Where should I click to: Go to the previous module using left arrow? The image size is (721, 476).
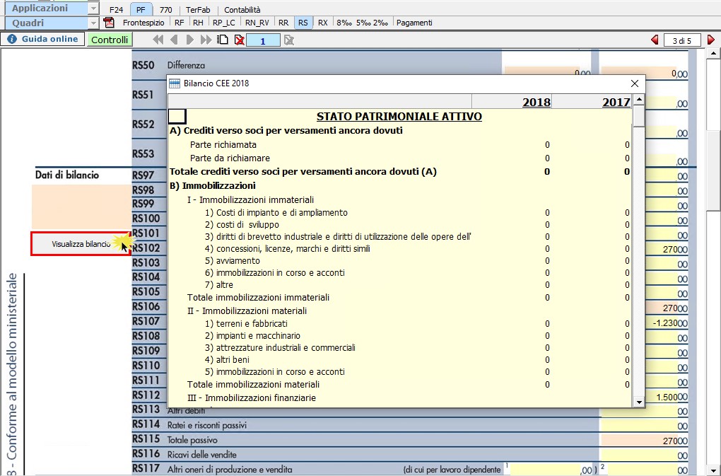click(x=174, y=40)
